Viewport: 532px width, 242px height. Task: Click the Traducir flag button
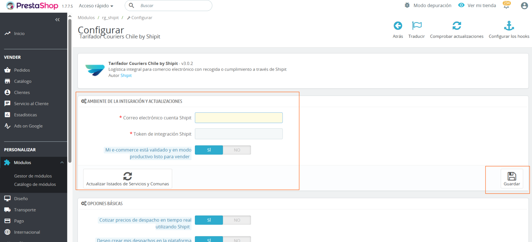click(416, 30)
